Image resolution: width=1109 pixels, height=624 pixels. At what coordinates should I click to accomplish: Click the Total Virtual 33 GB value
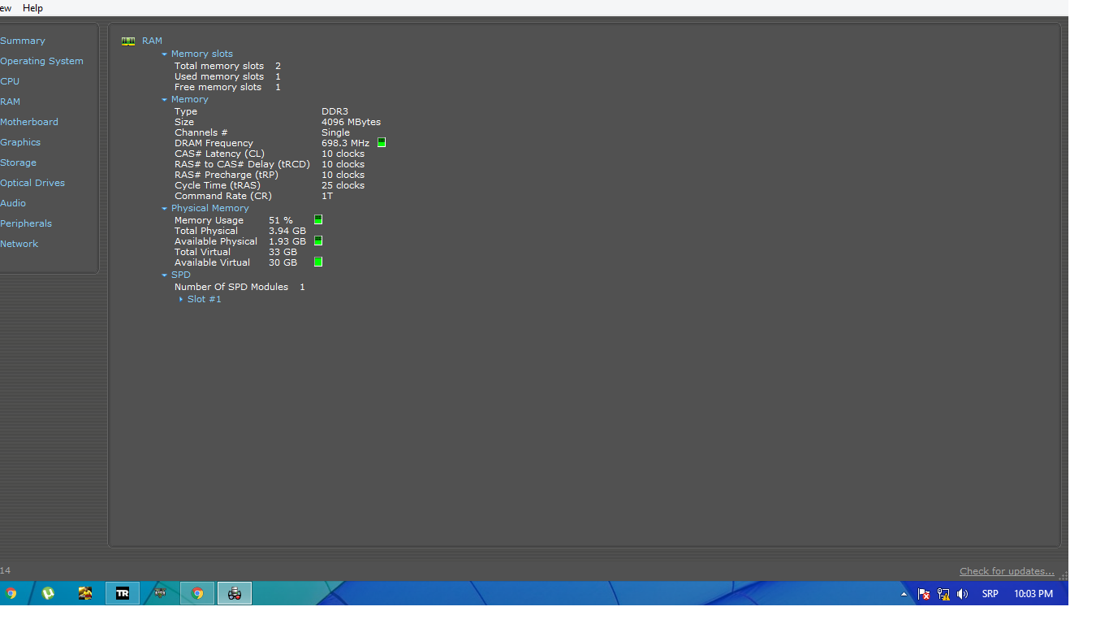tap(283, 252)
